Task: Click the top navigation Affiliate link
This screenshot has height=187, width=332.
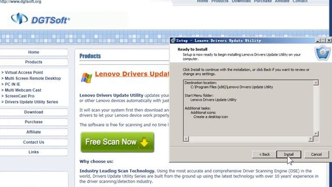Action: click(282, 1)
